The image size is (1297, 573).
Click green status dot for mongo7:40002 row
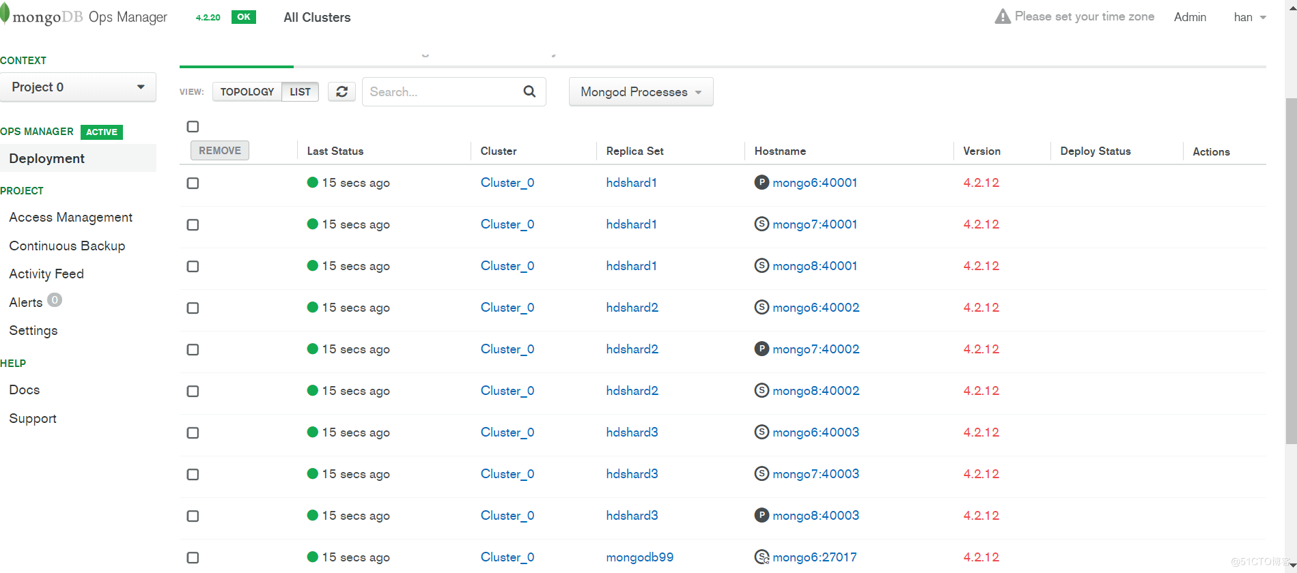[x=313, y=349]
